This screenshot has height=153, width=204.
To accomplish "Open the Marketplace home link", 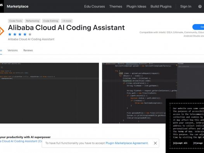I will [17, 6].
